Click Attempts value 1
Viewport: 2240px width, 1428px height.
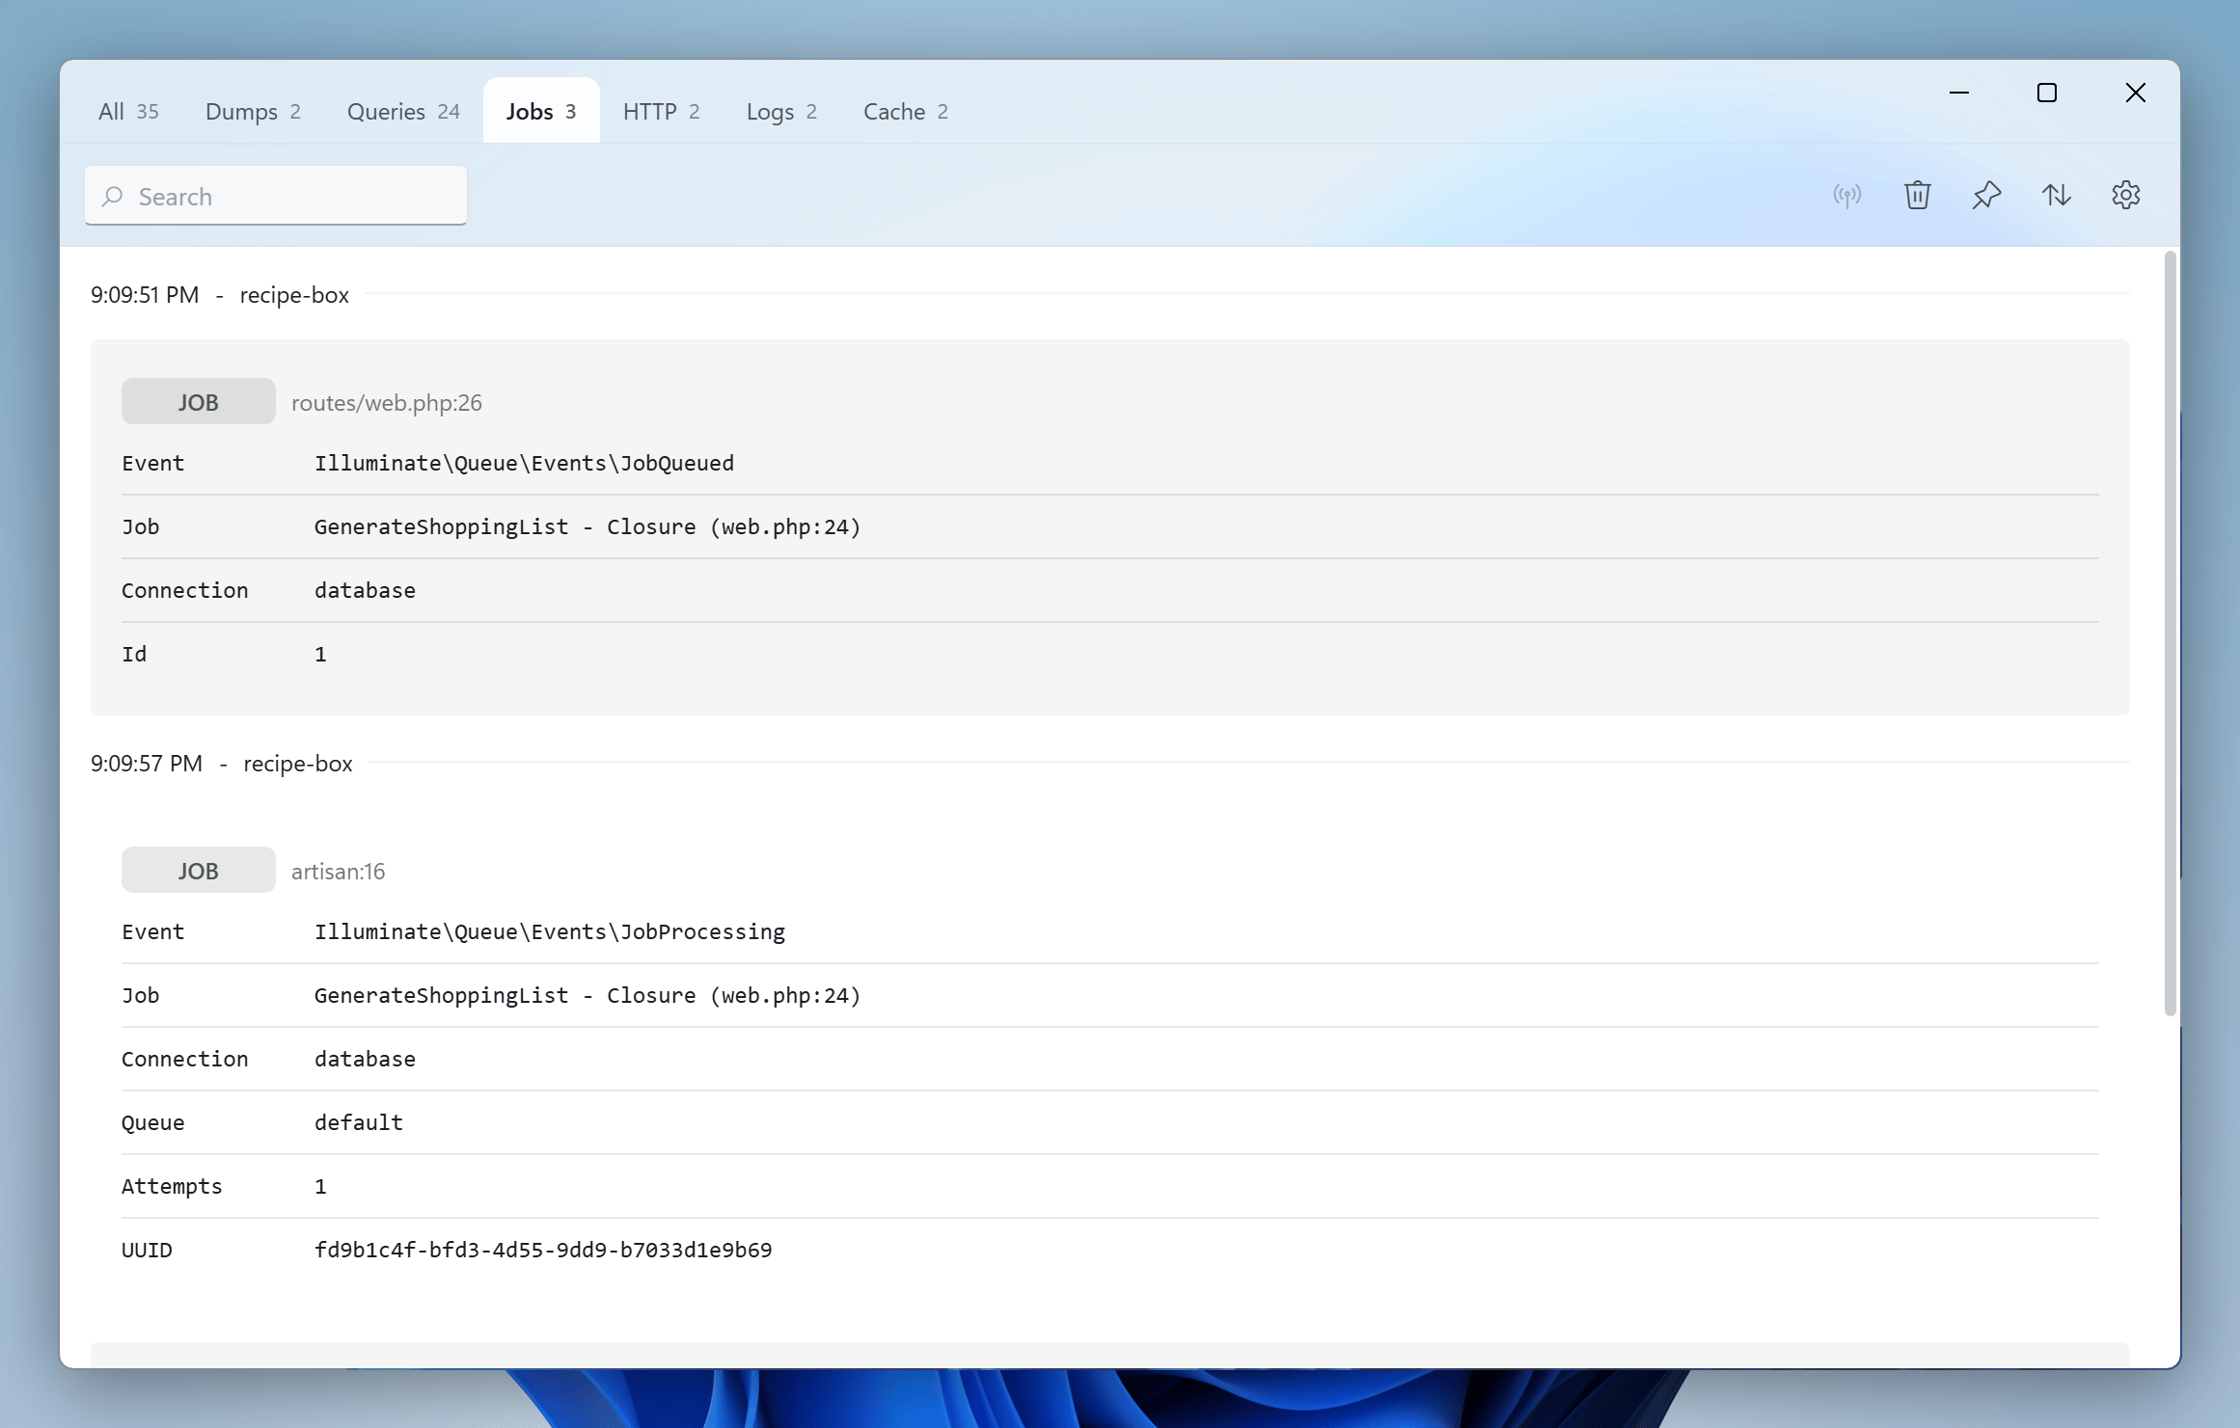320,1187
